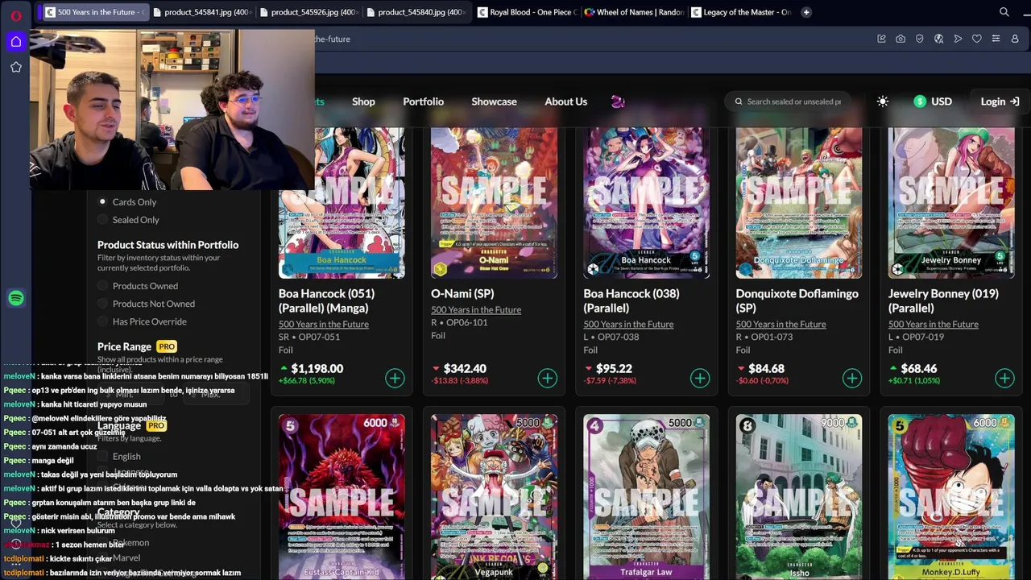Viewport: 1031px width, 580px height.
Task: Open the privacy shield icon
Action: tap(919, 39)
